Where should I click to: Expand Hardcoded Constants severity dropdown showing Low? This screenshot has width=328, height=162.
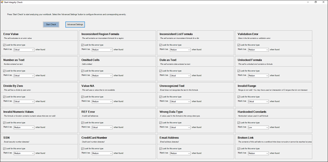(258, 128)
